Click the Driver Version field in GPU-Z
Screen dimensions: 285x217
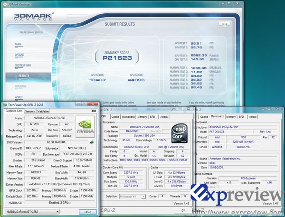click(60, 184)
